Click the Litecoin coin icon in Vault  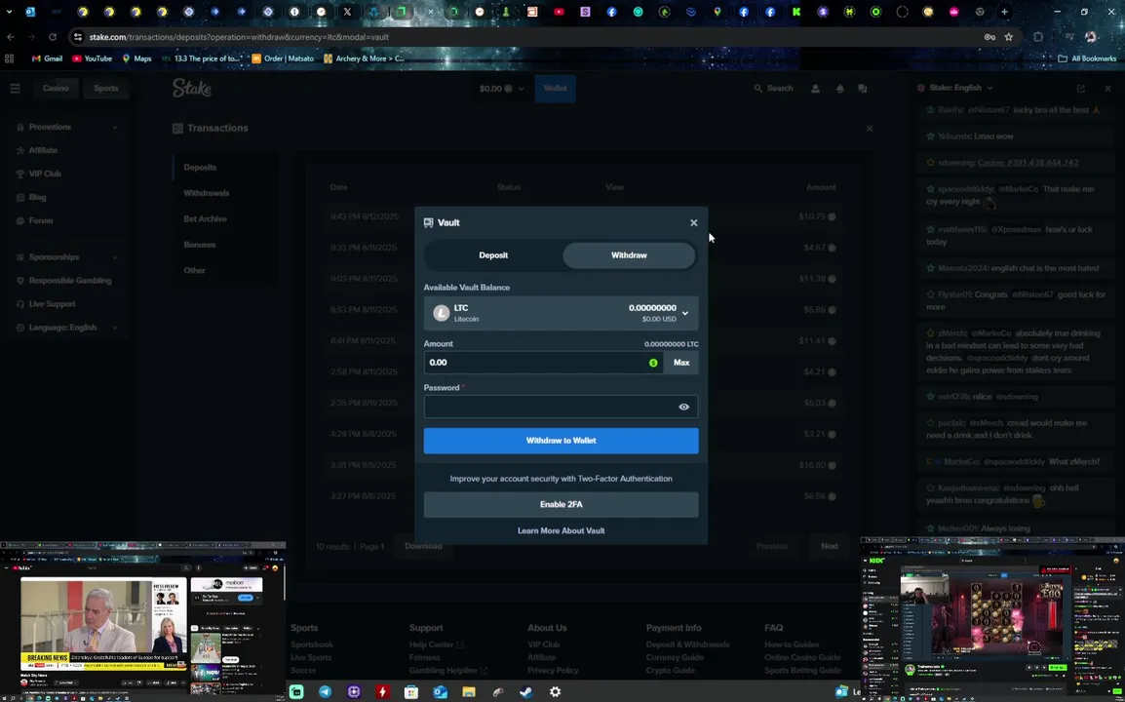442,313
